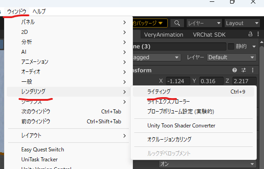The image size is (264, 169).
Task: Open Transform component options menu
Action: 253,70
